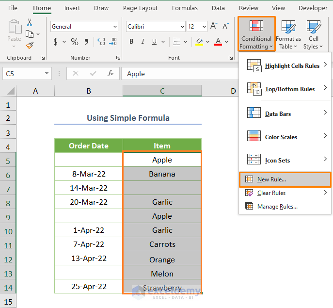The width and height of the screenshot is (333, 308).
Task: Open the File tab
Action: [x=13, y=8]
